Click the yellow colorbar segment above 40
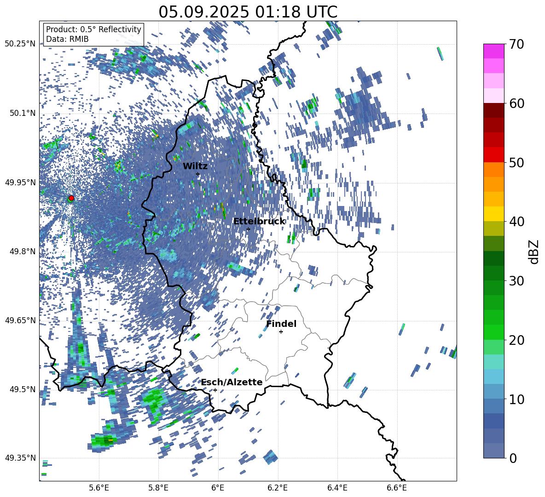Image resolution: width=545 pixels, height=497 pixels. (x=493, y=214)
